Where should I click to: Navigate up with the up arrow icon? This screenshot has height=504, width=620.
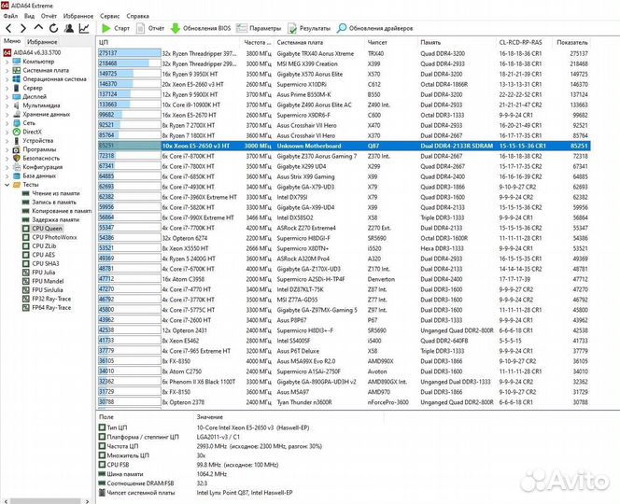click(x=38, y=28)
